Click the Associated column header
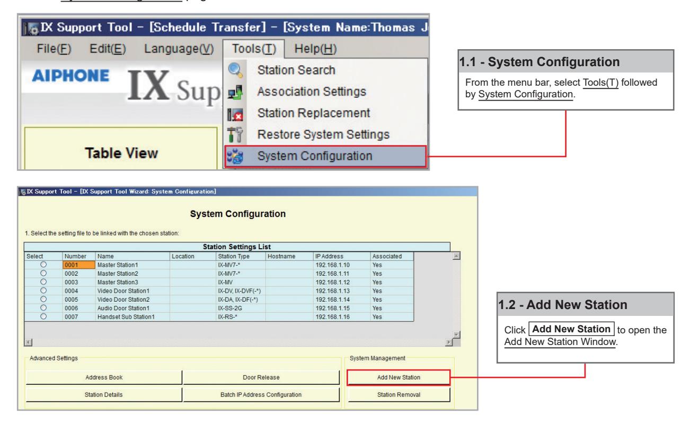This screenshot has height=426, width=690. click(392, 256)
